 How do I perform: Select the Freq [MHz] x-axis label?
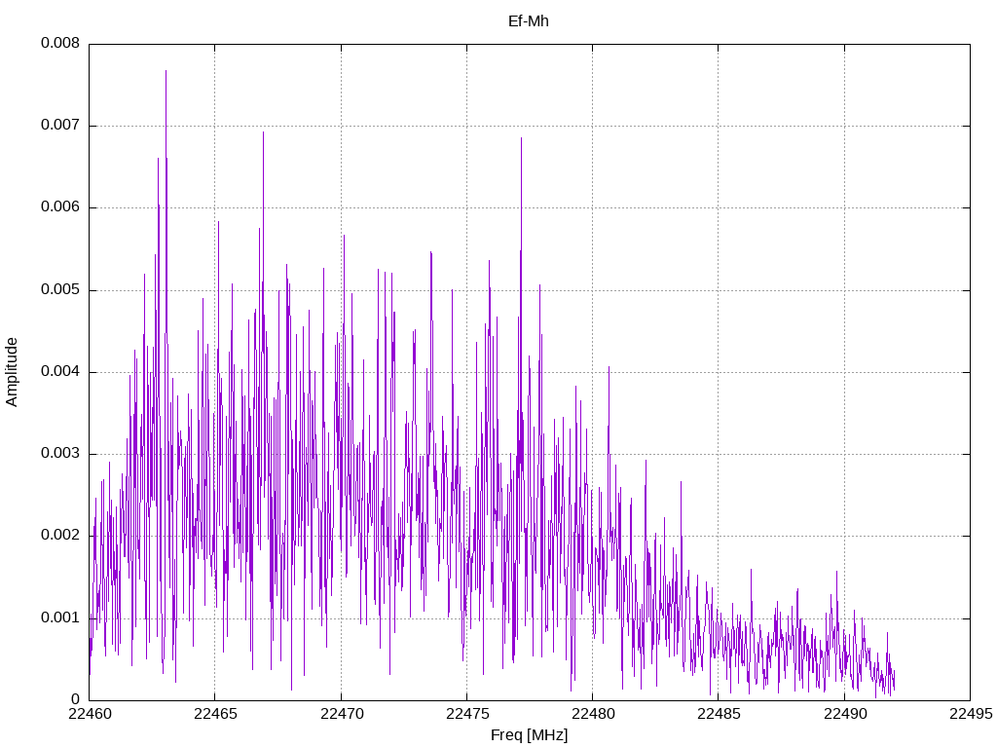[x=529, y=734]
